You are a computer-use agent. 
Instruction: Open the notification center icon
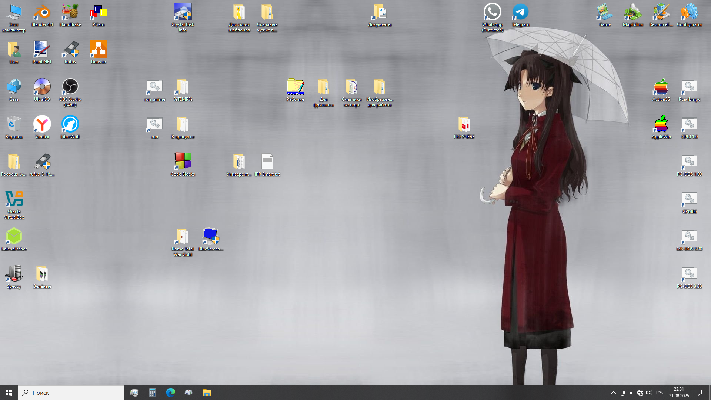click(x=699, y=393)
